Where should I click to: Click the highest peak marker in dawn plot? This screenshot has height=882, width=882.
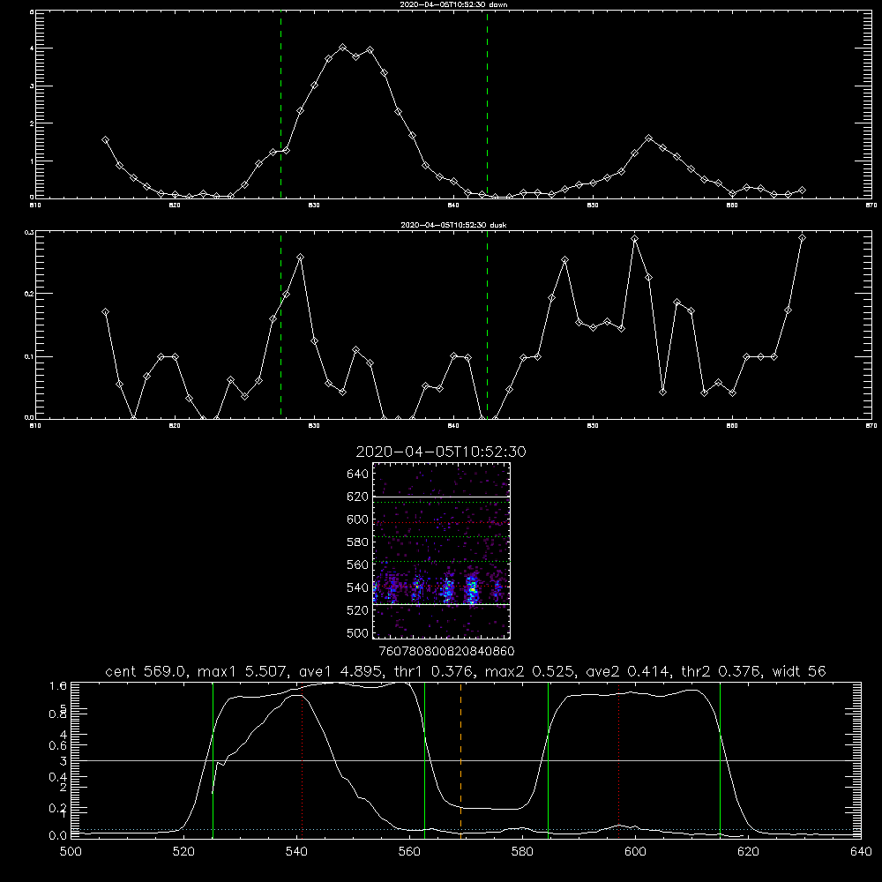pos(343,48)
